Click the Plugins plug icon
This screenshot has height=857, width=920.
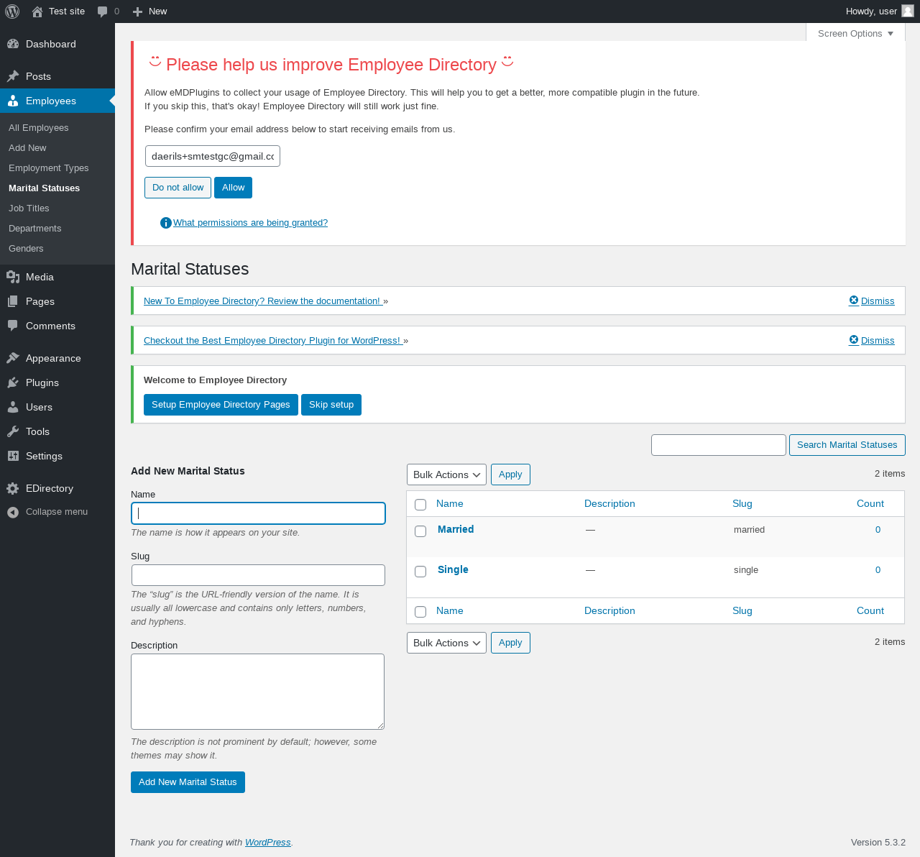point(13,382)
